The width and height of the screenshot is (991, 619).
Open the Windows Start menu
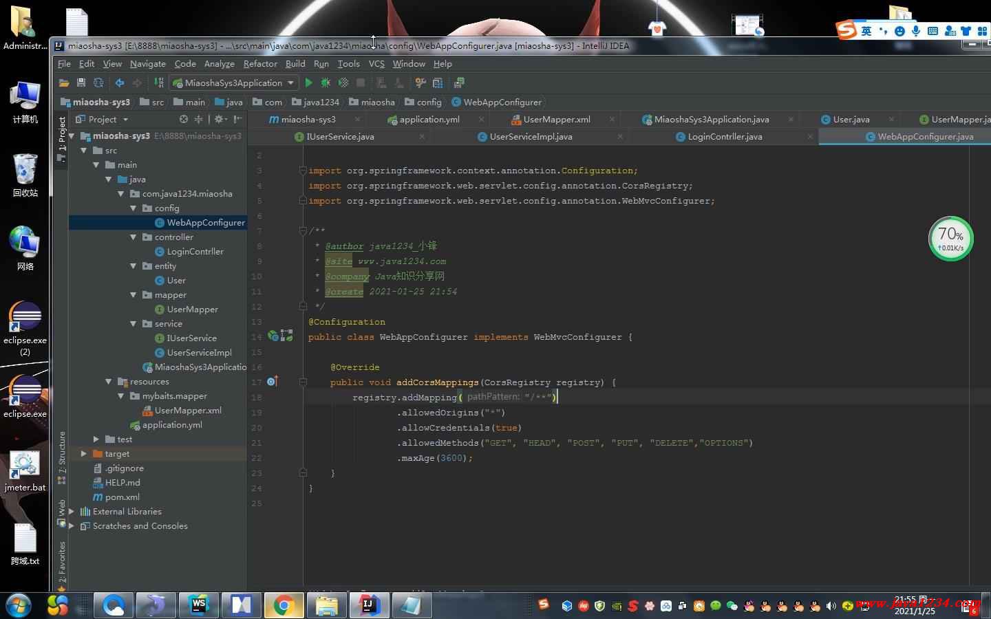coord(19,605)
